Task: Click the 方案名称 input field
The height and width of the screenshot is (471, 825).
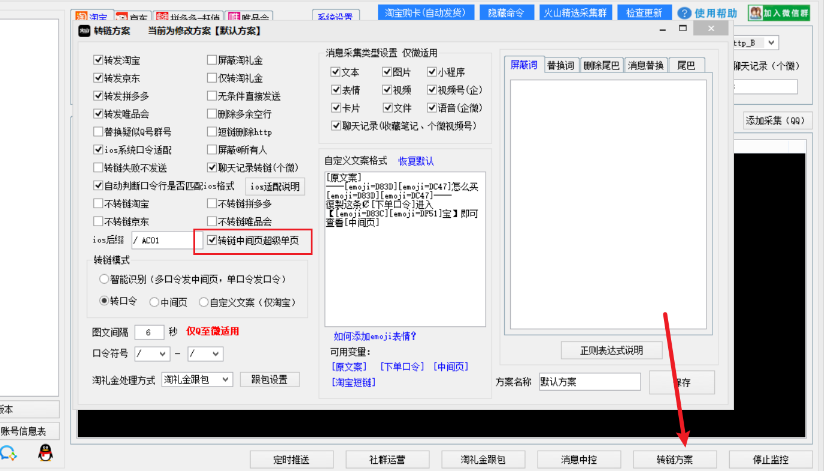Action: 590,382
